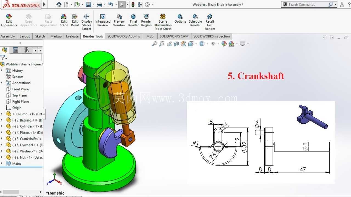Open the View Orientation cube
The height and width of the screenshot is (197, 351).
pyautogui.click(x=191, y=44)
